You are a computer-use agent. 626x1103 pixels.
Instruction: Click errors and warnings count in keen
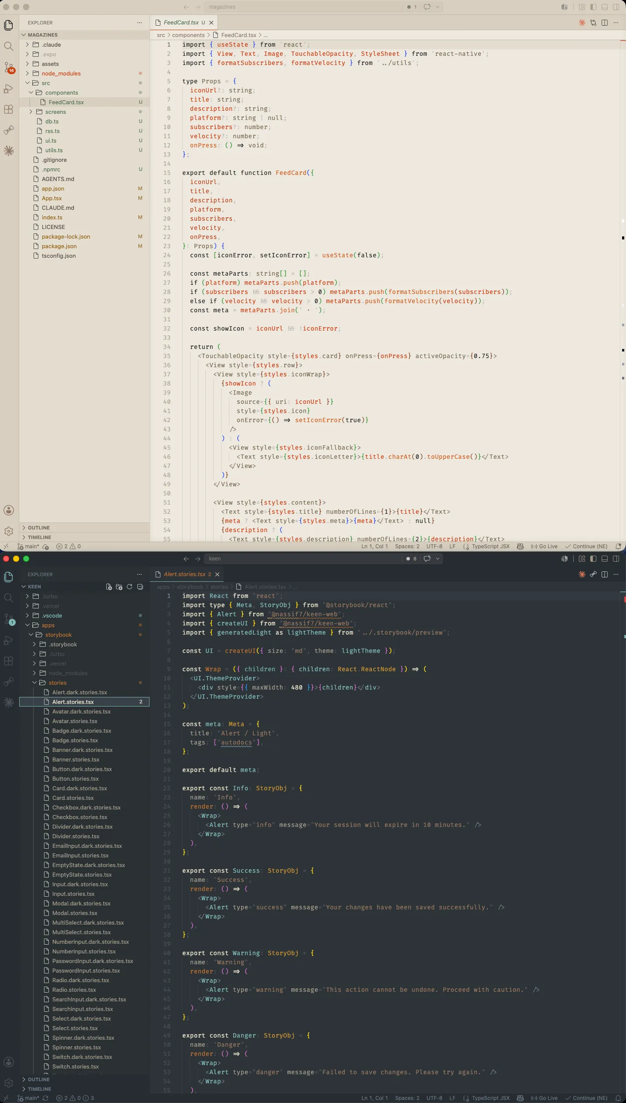(75, 1098)
